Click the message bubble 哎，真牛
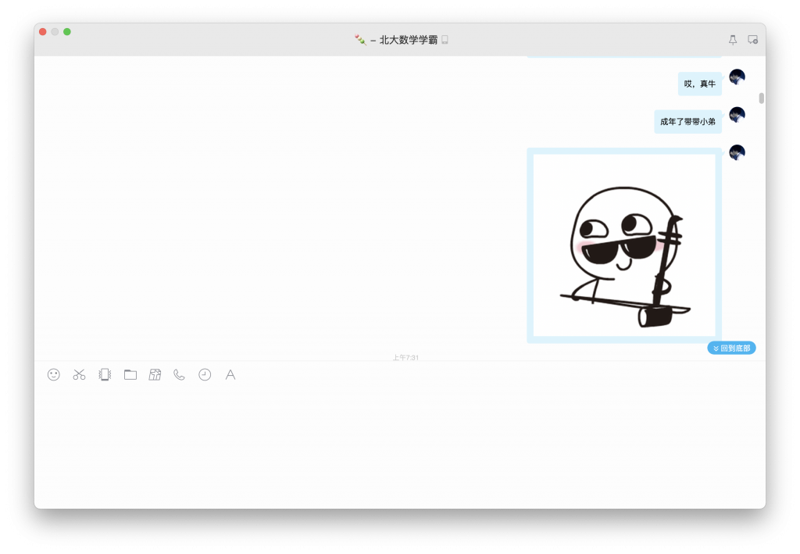This screenshot has width=800, height=554. pyautogui.click(x=699, y=84)
